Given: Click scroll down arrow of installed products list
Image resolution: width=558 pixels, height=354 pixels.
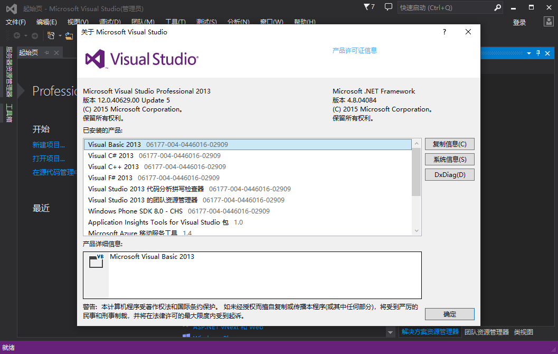Looking at the screenshot, I should (x=417, y=231).
